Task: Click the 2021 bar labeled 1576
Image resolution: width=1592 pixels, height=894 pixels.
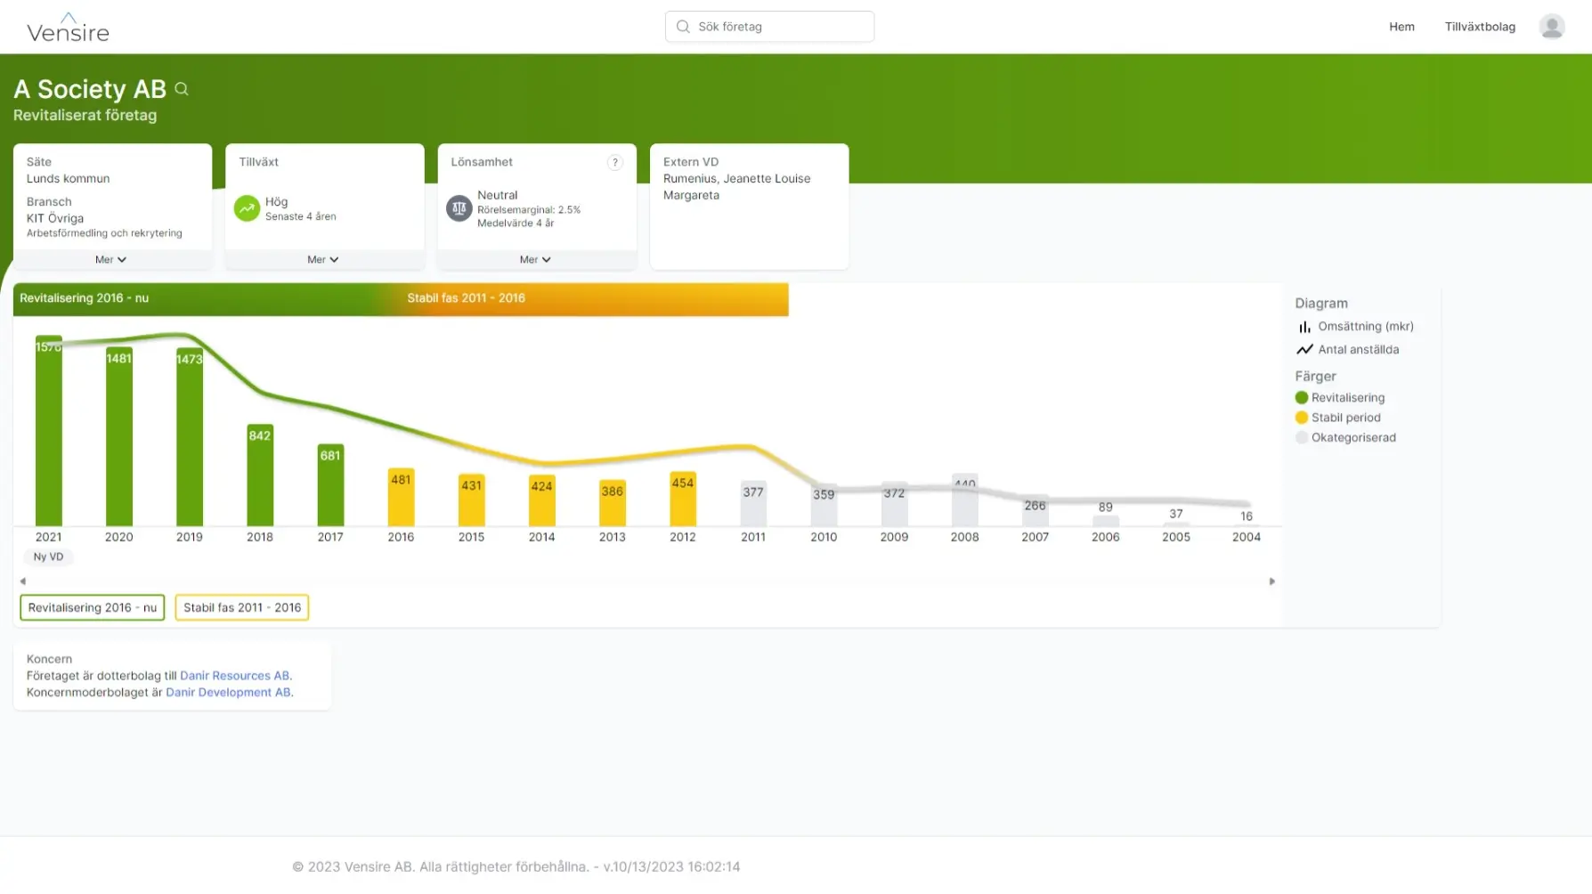Action: tap(48, 431)
